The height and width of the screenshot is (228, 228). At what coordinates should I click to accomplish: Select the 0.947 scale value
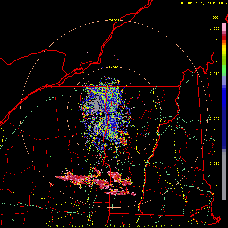215,40
